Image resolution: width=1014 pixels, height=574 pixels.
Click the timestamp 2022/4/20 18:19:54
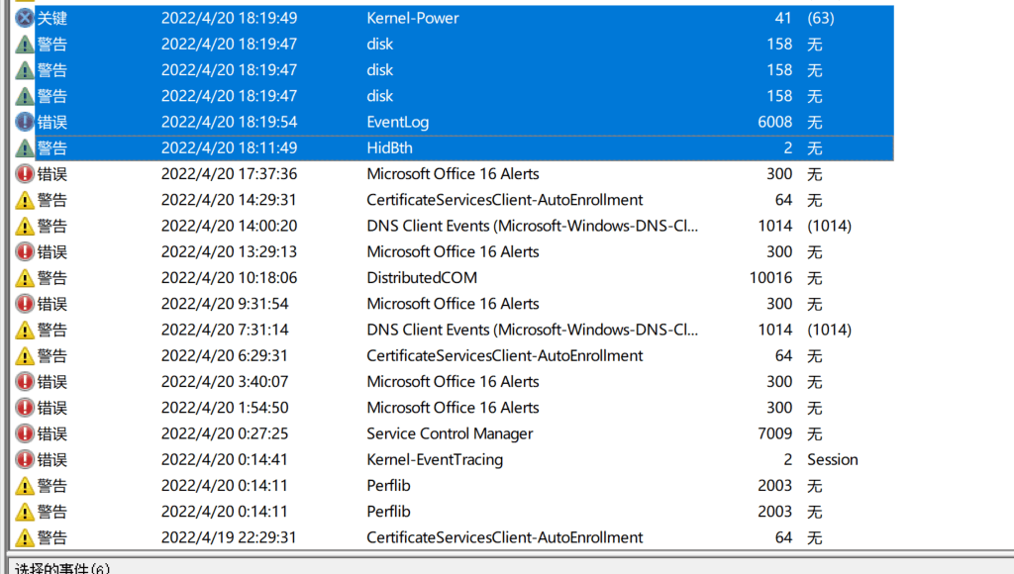point(229,122)
